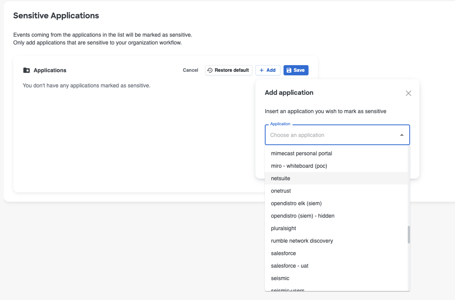Screen dimensions: 455x300
Task: Focus the Choose an application field
Action: [x=332, y=135]
